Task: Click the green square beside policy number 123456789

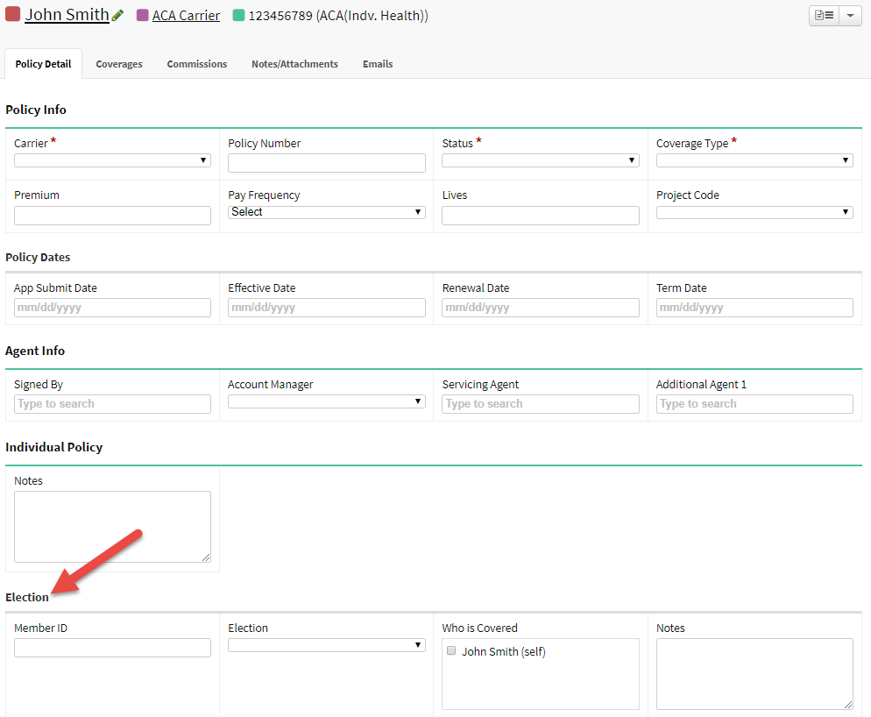Action: coord(238,15)
